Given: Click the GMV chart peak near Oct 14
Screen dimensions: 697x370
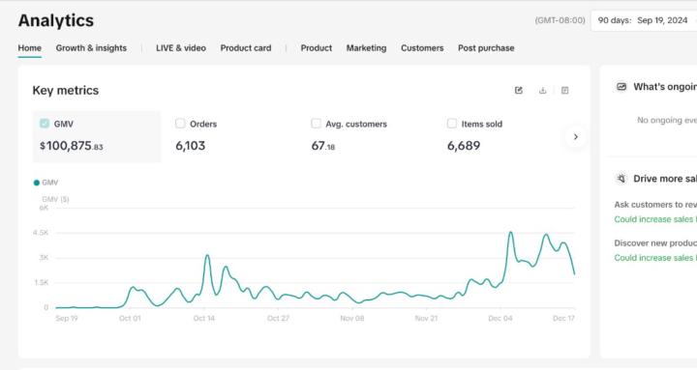Looking at the screenshot, I should [x=207, y=256].
